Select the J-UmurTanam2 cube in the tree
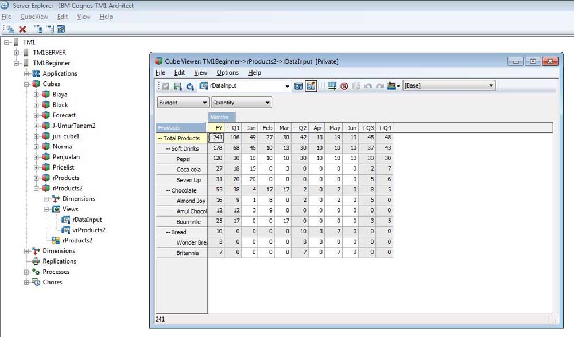 tap(74, 126)
